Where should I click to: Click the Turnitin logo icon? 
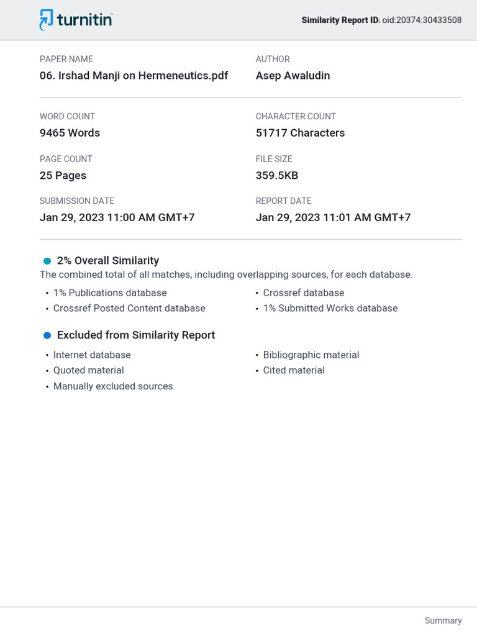pyautogui.click(x=46, y=19)
